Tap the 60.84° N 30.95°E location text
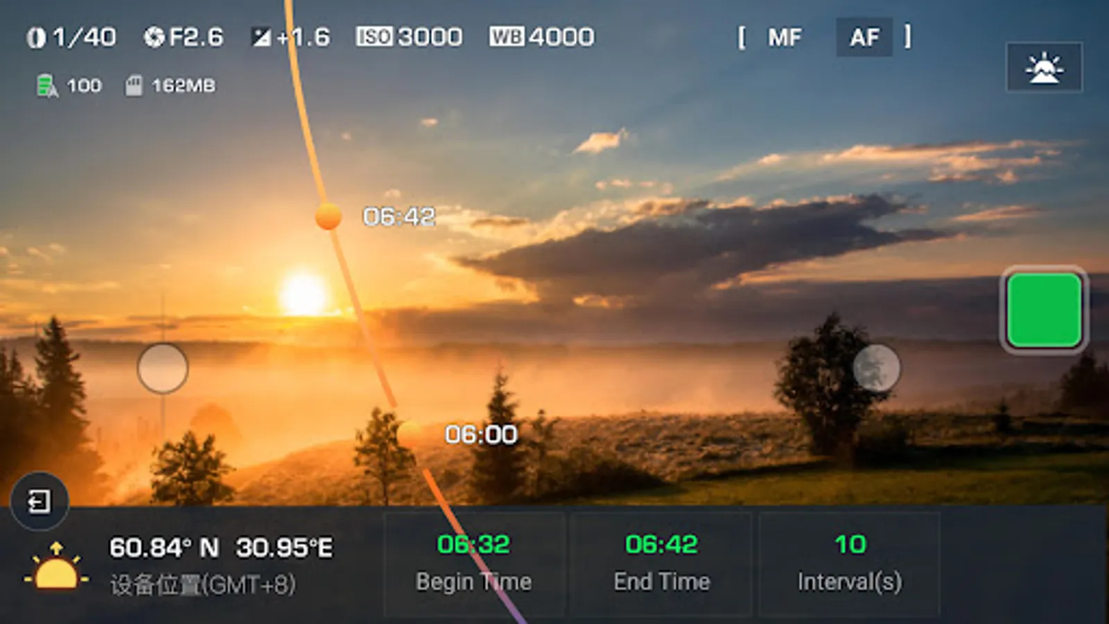Image resolution: width=1109 pixels, height=624 pixels. (x=221, y=548)
